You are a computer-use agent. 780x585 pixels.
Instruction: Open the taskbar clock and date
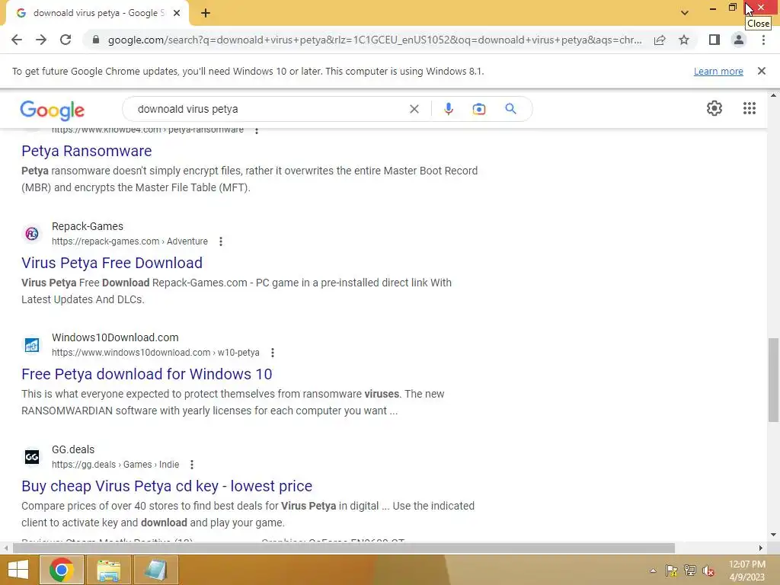[x=746, y=571]
